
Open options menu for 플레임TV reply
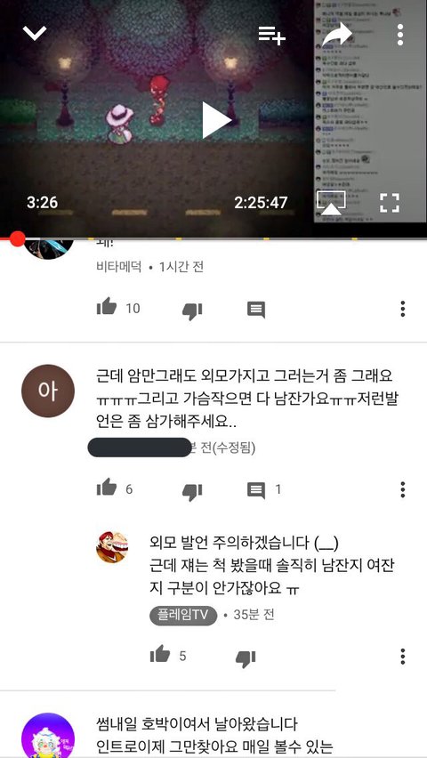point(402,657)
